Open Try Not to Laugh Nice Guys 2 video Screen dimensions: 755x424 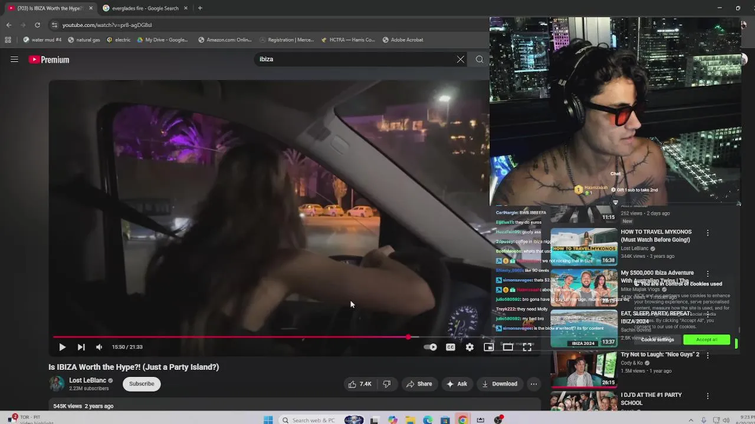pyautogui.click(x=583, y=369)
